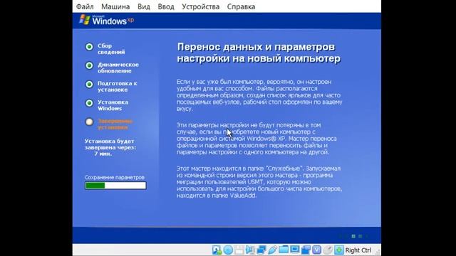
Task: Click the paragraph starting 'Этот мастер находится'
Action: tap(259, 182)
